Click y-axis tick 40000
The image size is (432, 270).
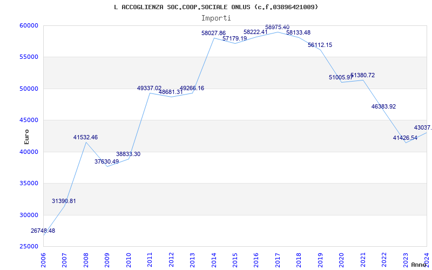[x=29, y=152]
